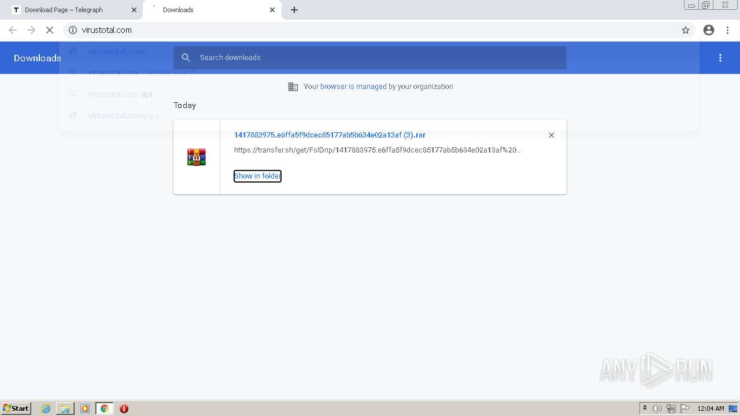The width and height of the screenshot is (740, 416).
Task: Click the managed organization building icon
Action: [293, 87]
